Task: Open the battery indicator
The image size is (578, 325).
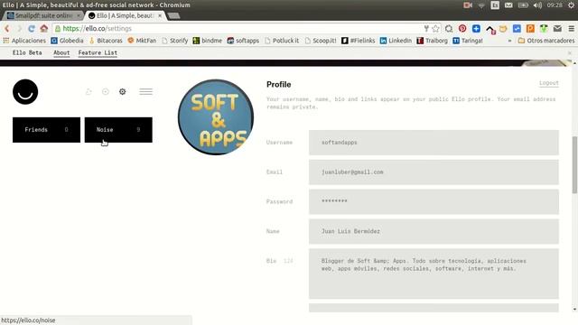Action: click(523, 5)
